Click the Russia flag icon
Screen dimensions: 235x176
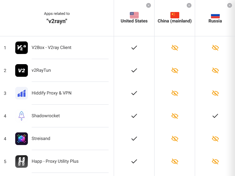click(x=215, y=15)
